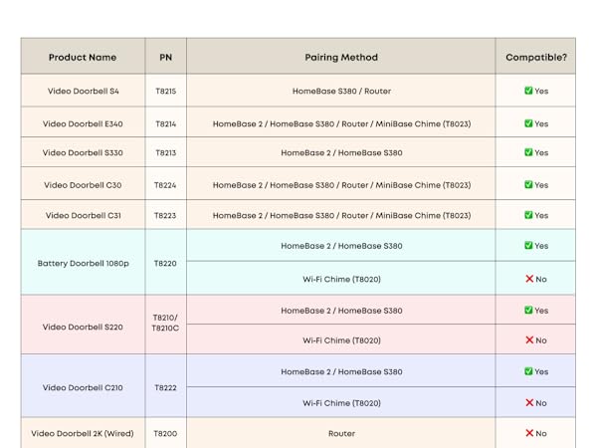Click the PN column header
This screenshot has width=597, height=448.
click(x=165, y=57)
